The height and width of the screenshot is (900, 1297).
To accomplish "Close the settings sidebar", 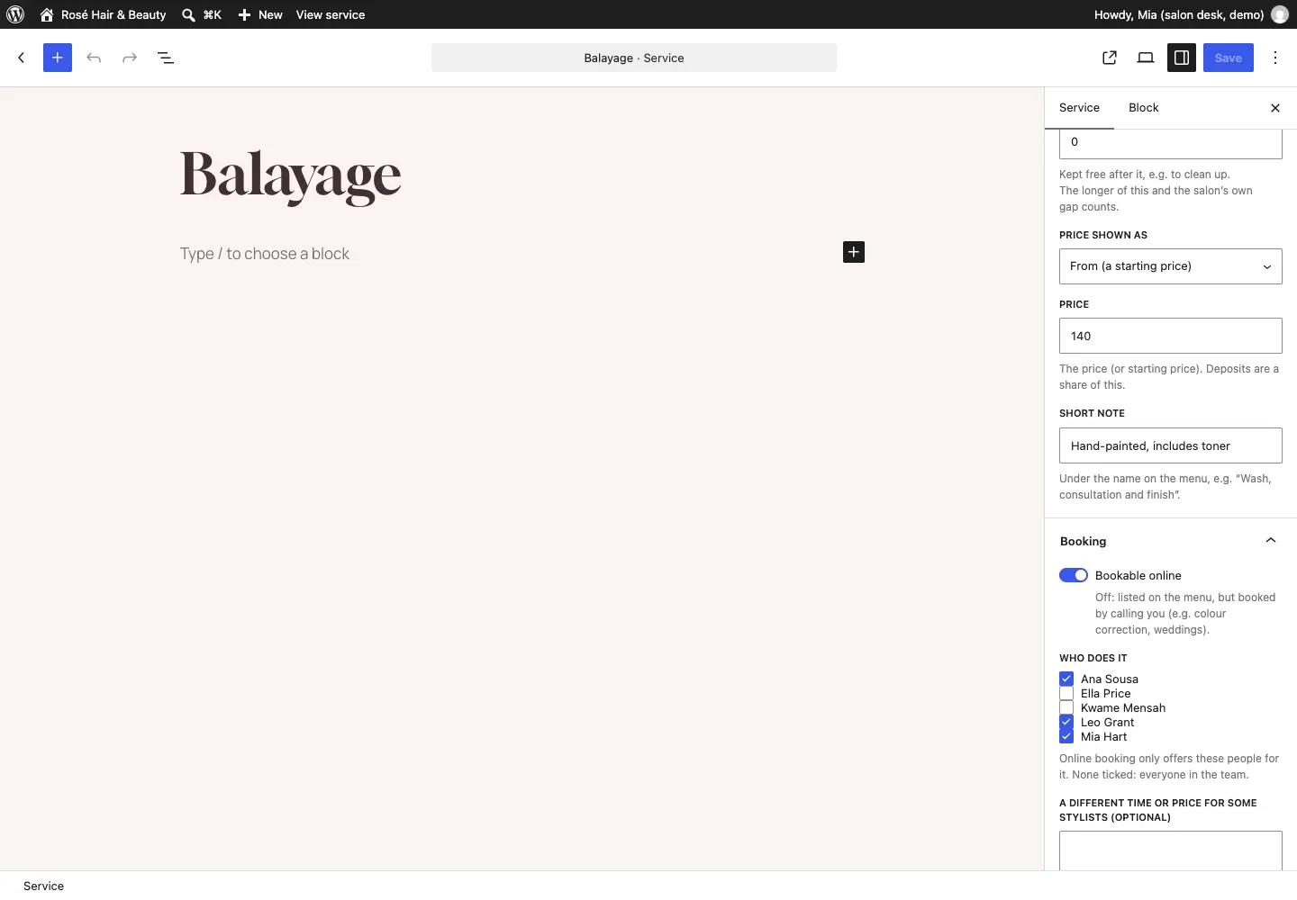I will (x=1275, y=108).
